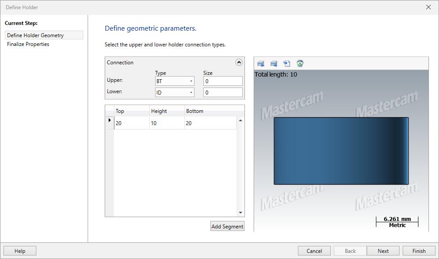439x259 pixels.
Task: Click the Add Segment button
Action: pyautogui.click(x=227, y=226)
